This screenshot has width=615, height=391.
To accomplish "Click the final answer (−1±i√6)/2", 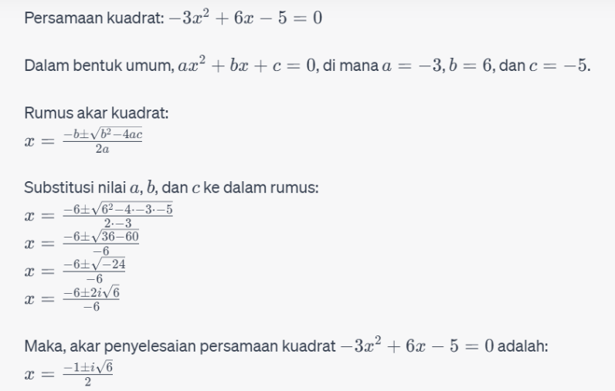I will pos(69,373).
